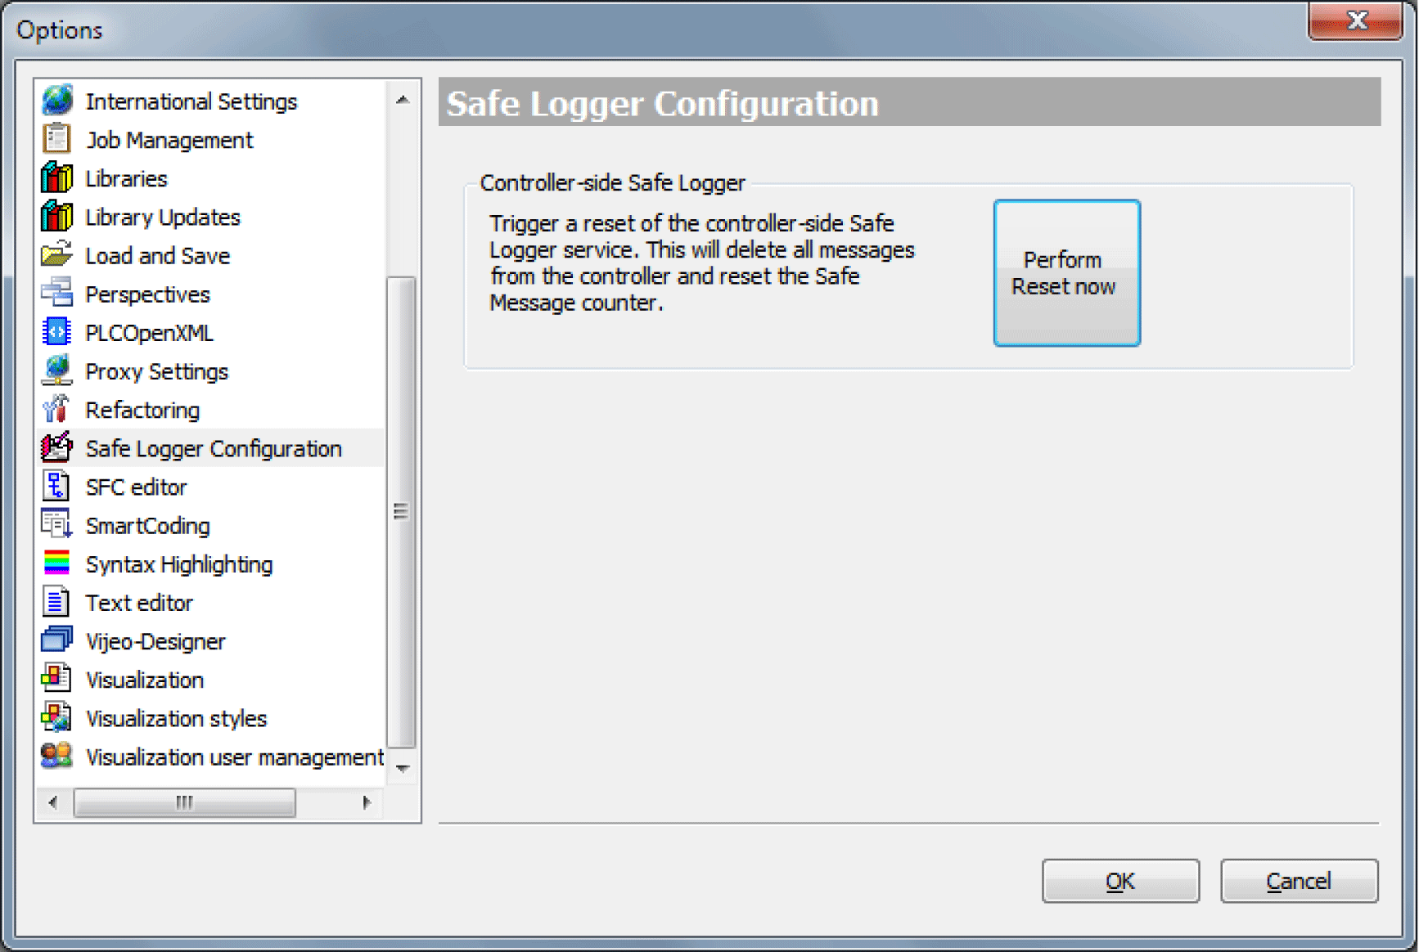Click the Libraries books icon
This screenshot has width=1419, height=952.
[55, 177]
